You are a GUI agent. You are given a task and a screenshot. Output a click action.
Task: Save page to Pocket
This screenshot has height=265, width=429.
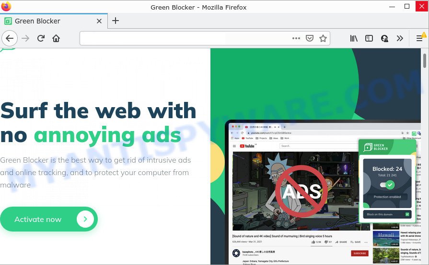point(310,38)
